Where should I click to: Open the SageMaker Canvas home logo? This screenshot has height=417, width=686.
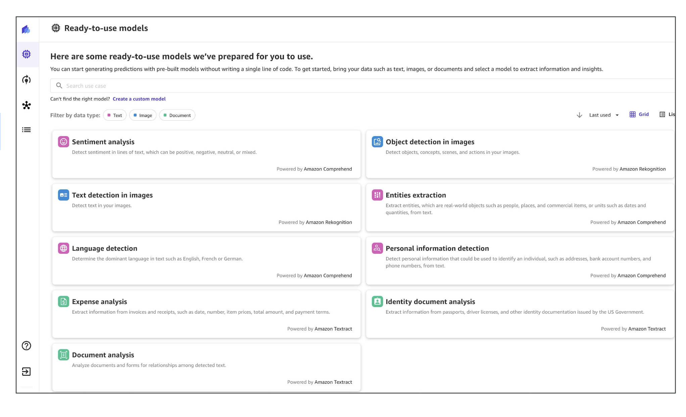[26, 29]
